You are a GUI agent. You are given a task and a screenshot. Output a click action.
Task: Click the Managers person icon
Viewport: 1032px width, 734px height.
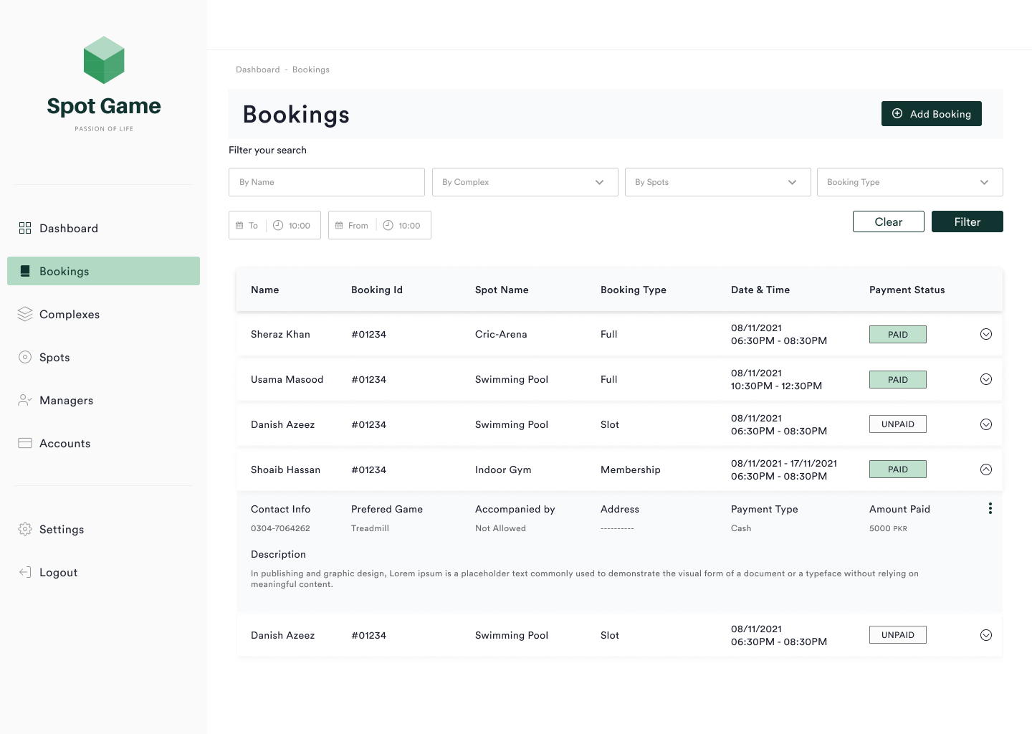click(x=25, y=400)
